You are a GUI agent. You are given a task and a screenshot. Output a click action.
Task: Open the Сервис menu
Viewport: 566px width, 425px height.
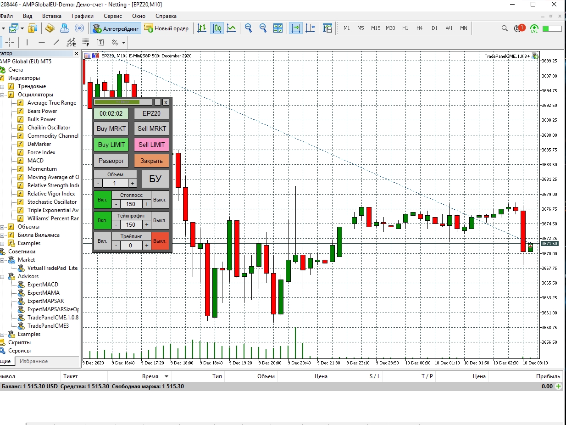click(113, 16)
